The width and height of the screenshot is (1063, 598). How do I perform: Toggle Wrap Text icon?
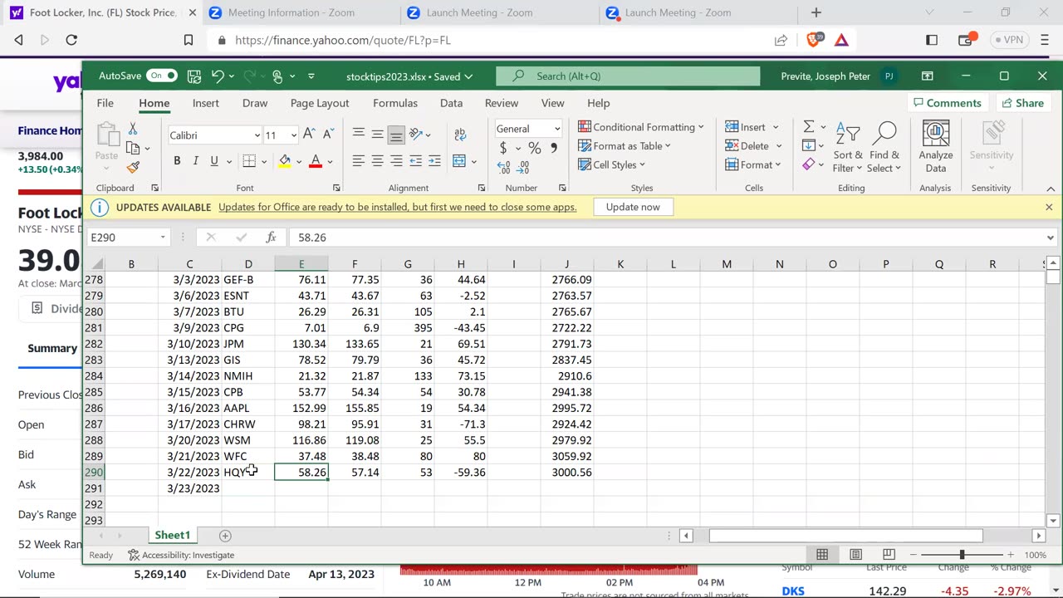tap(460, 134)
